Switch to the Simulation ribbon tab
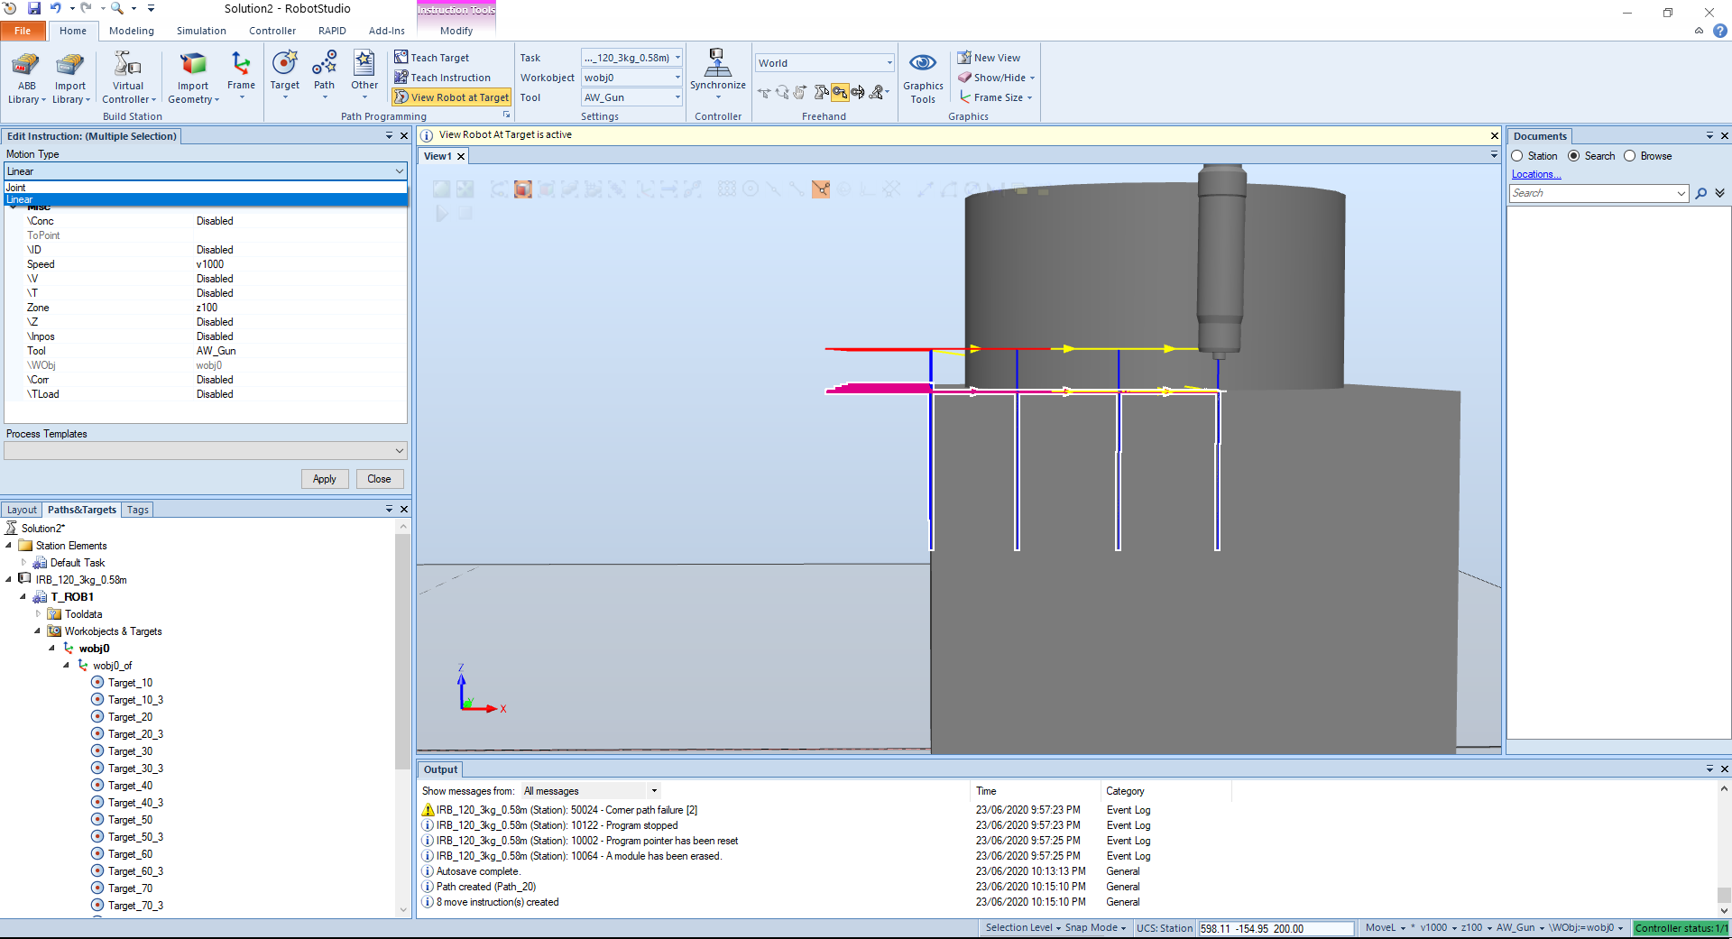 point(201,31)
